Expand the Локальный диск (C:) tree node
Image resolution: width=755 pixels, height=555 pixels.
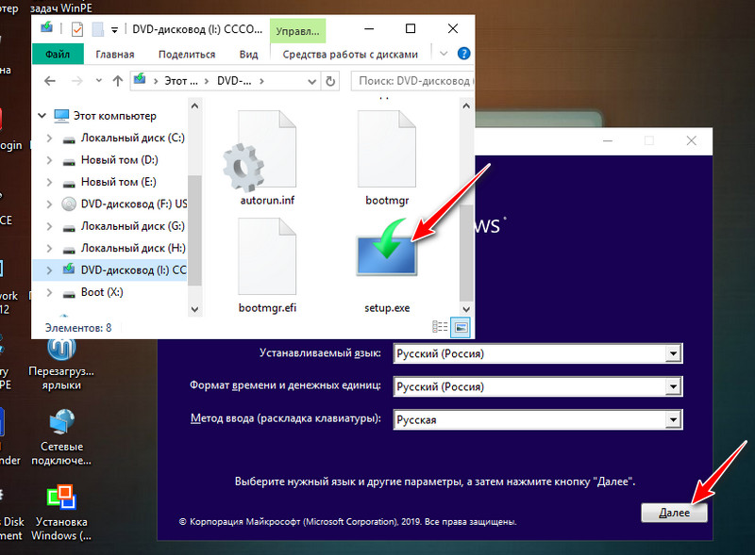coord(49,138)
